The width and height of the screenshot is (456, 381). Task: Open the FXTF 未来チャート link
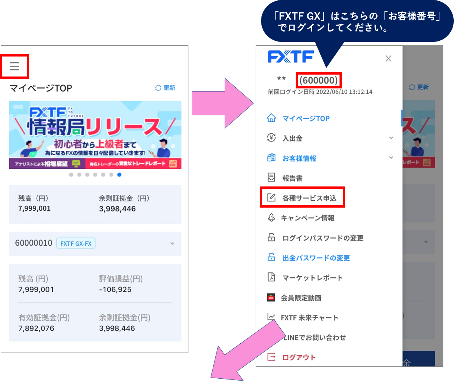pos(310,318)
